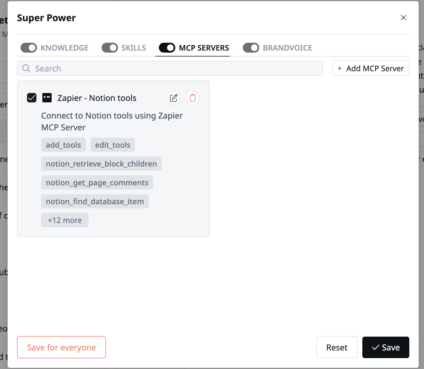This screenshot has width=424, height=369.
Task: Click the Zapier app logo icon
Action: pyautogui.click(x=47, y=98)
